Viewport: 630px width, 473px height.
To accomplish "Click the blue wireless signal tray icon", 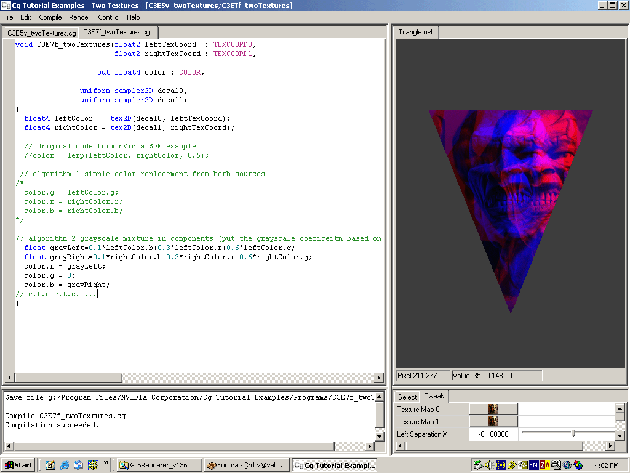I will (500, 465).
